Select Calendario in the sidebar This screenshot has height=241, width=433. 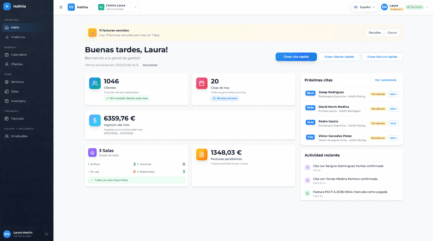18,54
